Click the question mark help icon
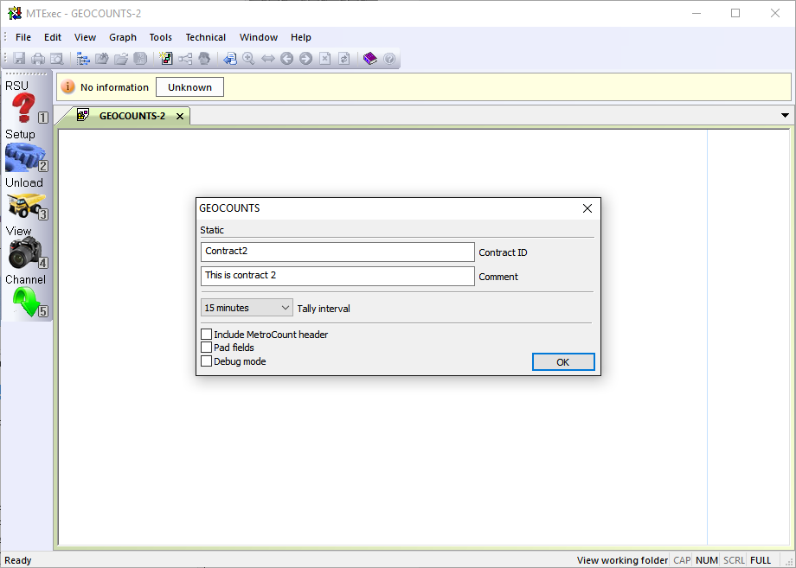The width and height of the screenshot is (796, 568). [x=388, y=59]
